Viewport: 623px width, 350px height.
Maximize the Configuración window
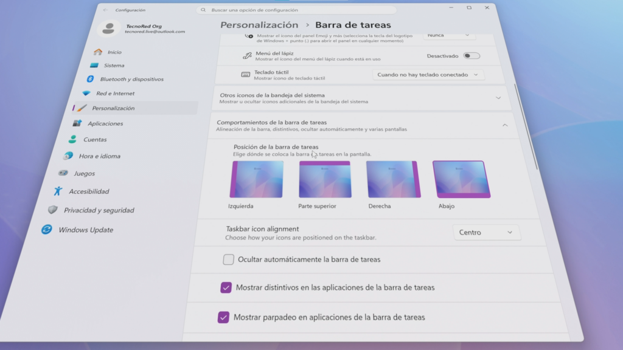click(469, 7)
